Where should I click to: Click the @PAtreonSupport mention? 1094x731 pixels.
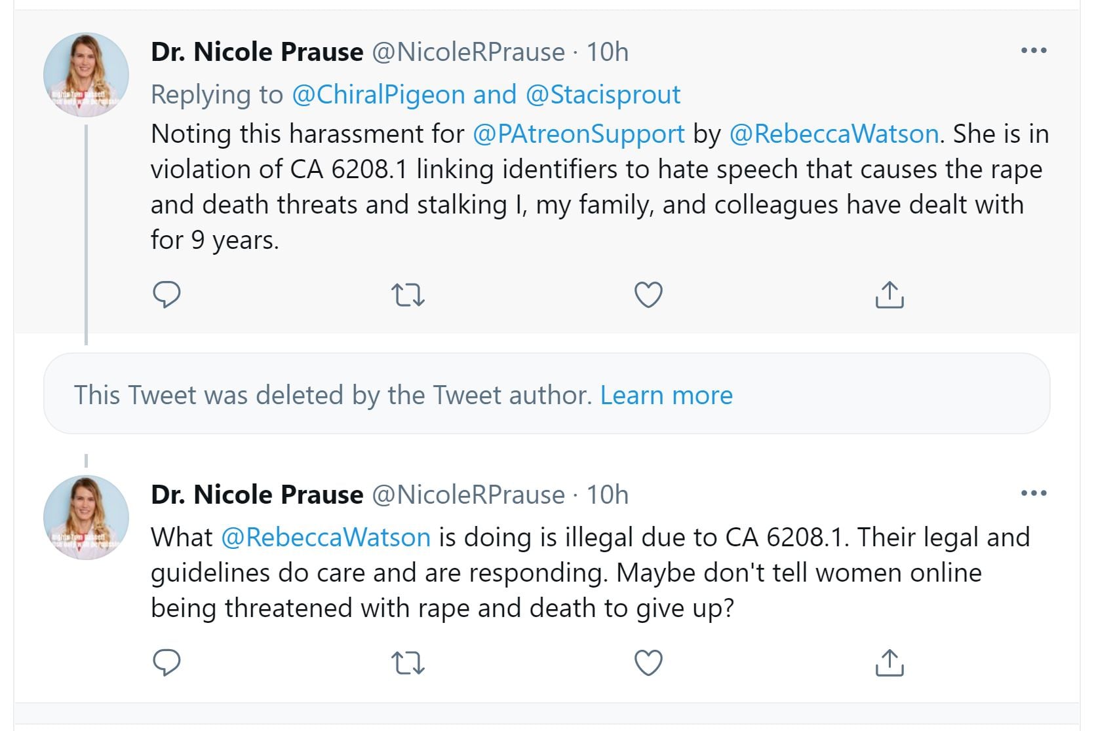578,134
